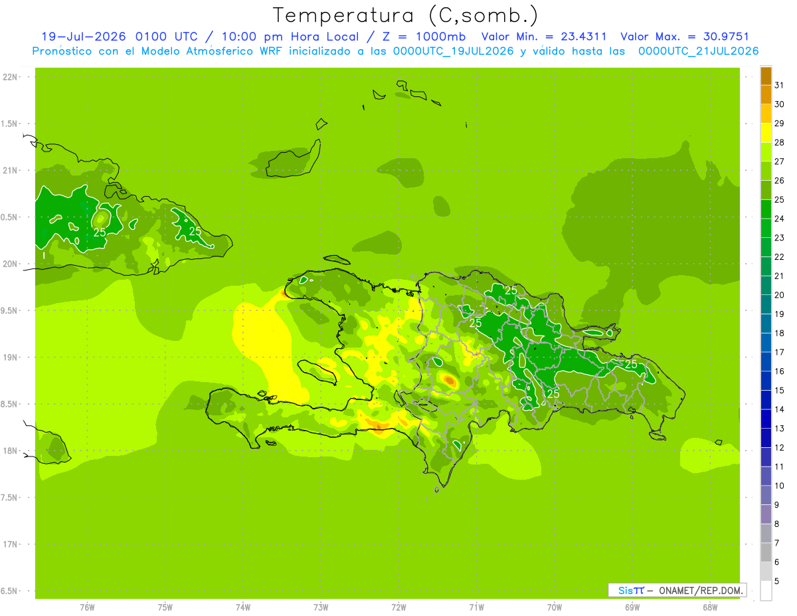Pick the green legend swatch between 24 and 25
This screenshot has height=616, width=797.
766,209
